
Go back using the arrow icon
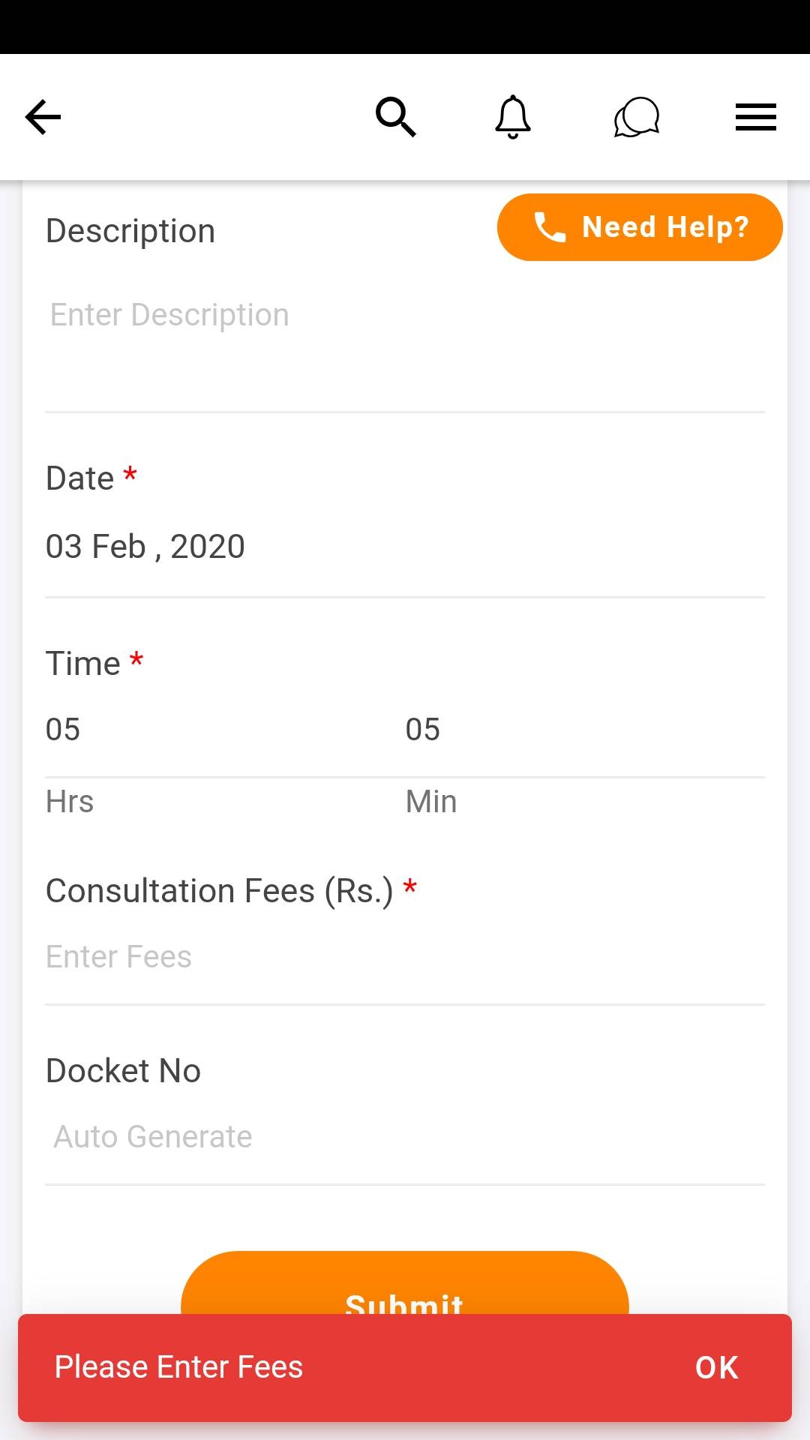(x=43, y=118)
